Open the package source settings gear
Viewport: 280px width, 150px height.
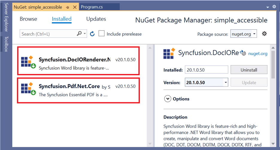tap(264, 34)
